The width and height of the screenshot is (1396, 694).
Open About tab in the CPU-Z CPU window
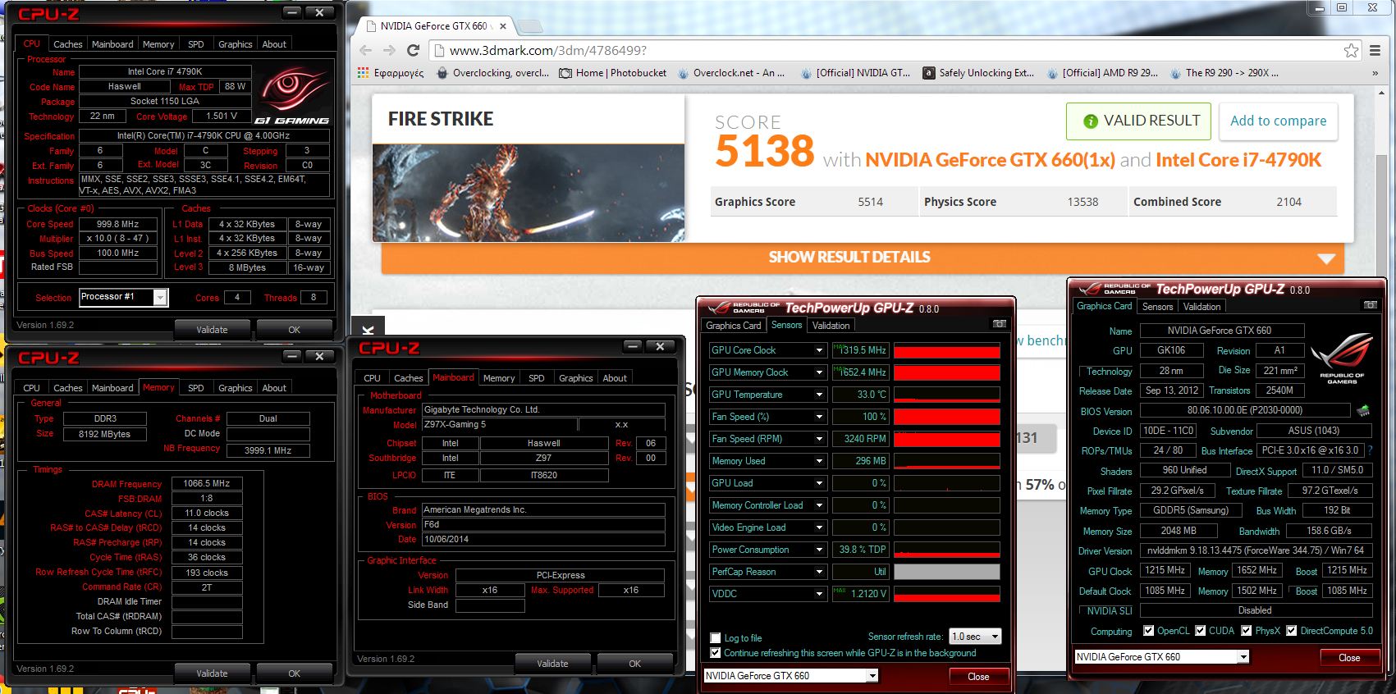(x=274, y=44)
